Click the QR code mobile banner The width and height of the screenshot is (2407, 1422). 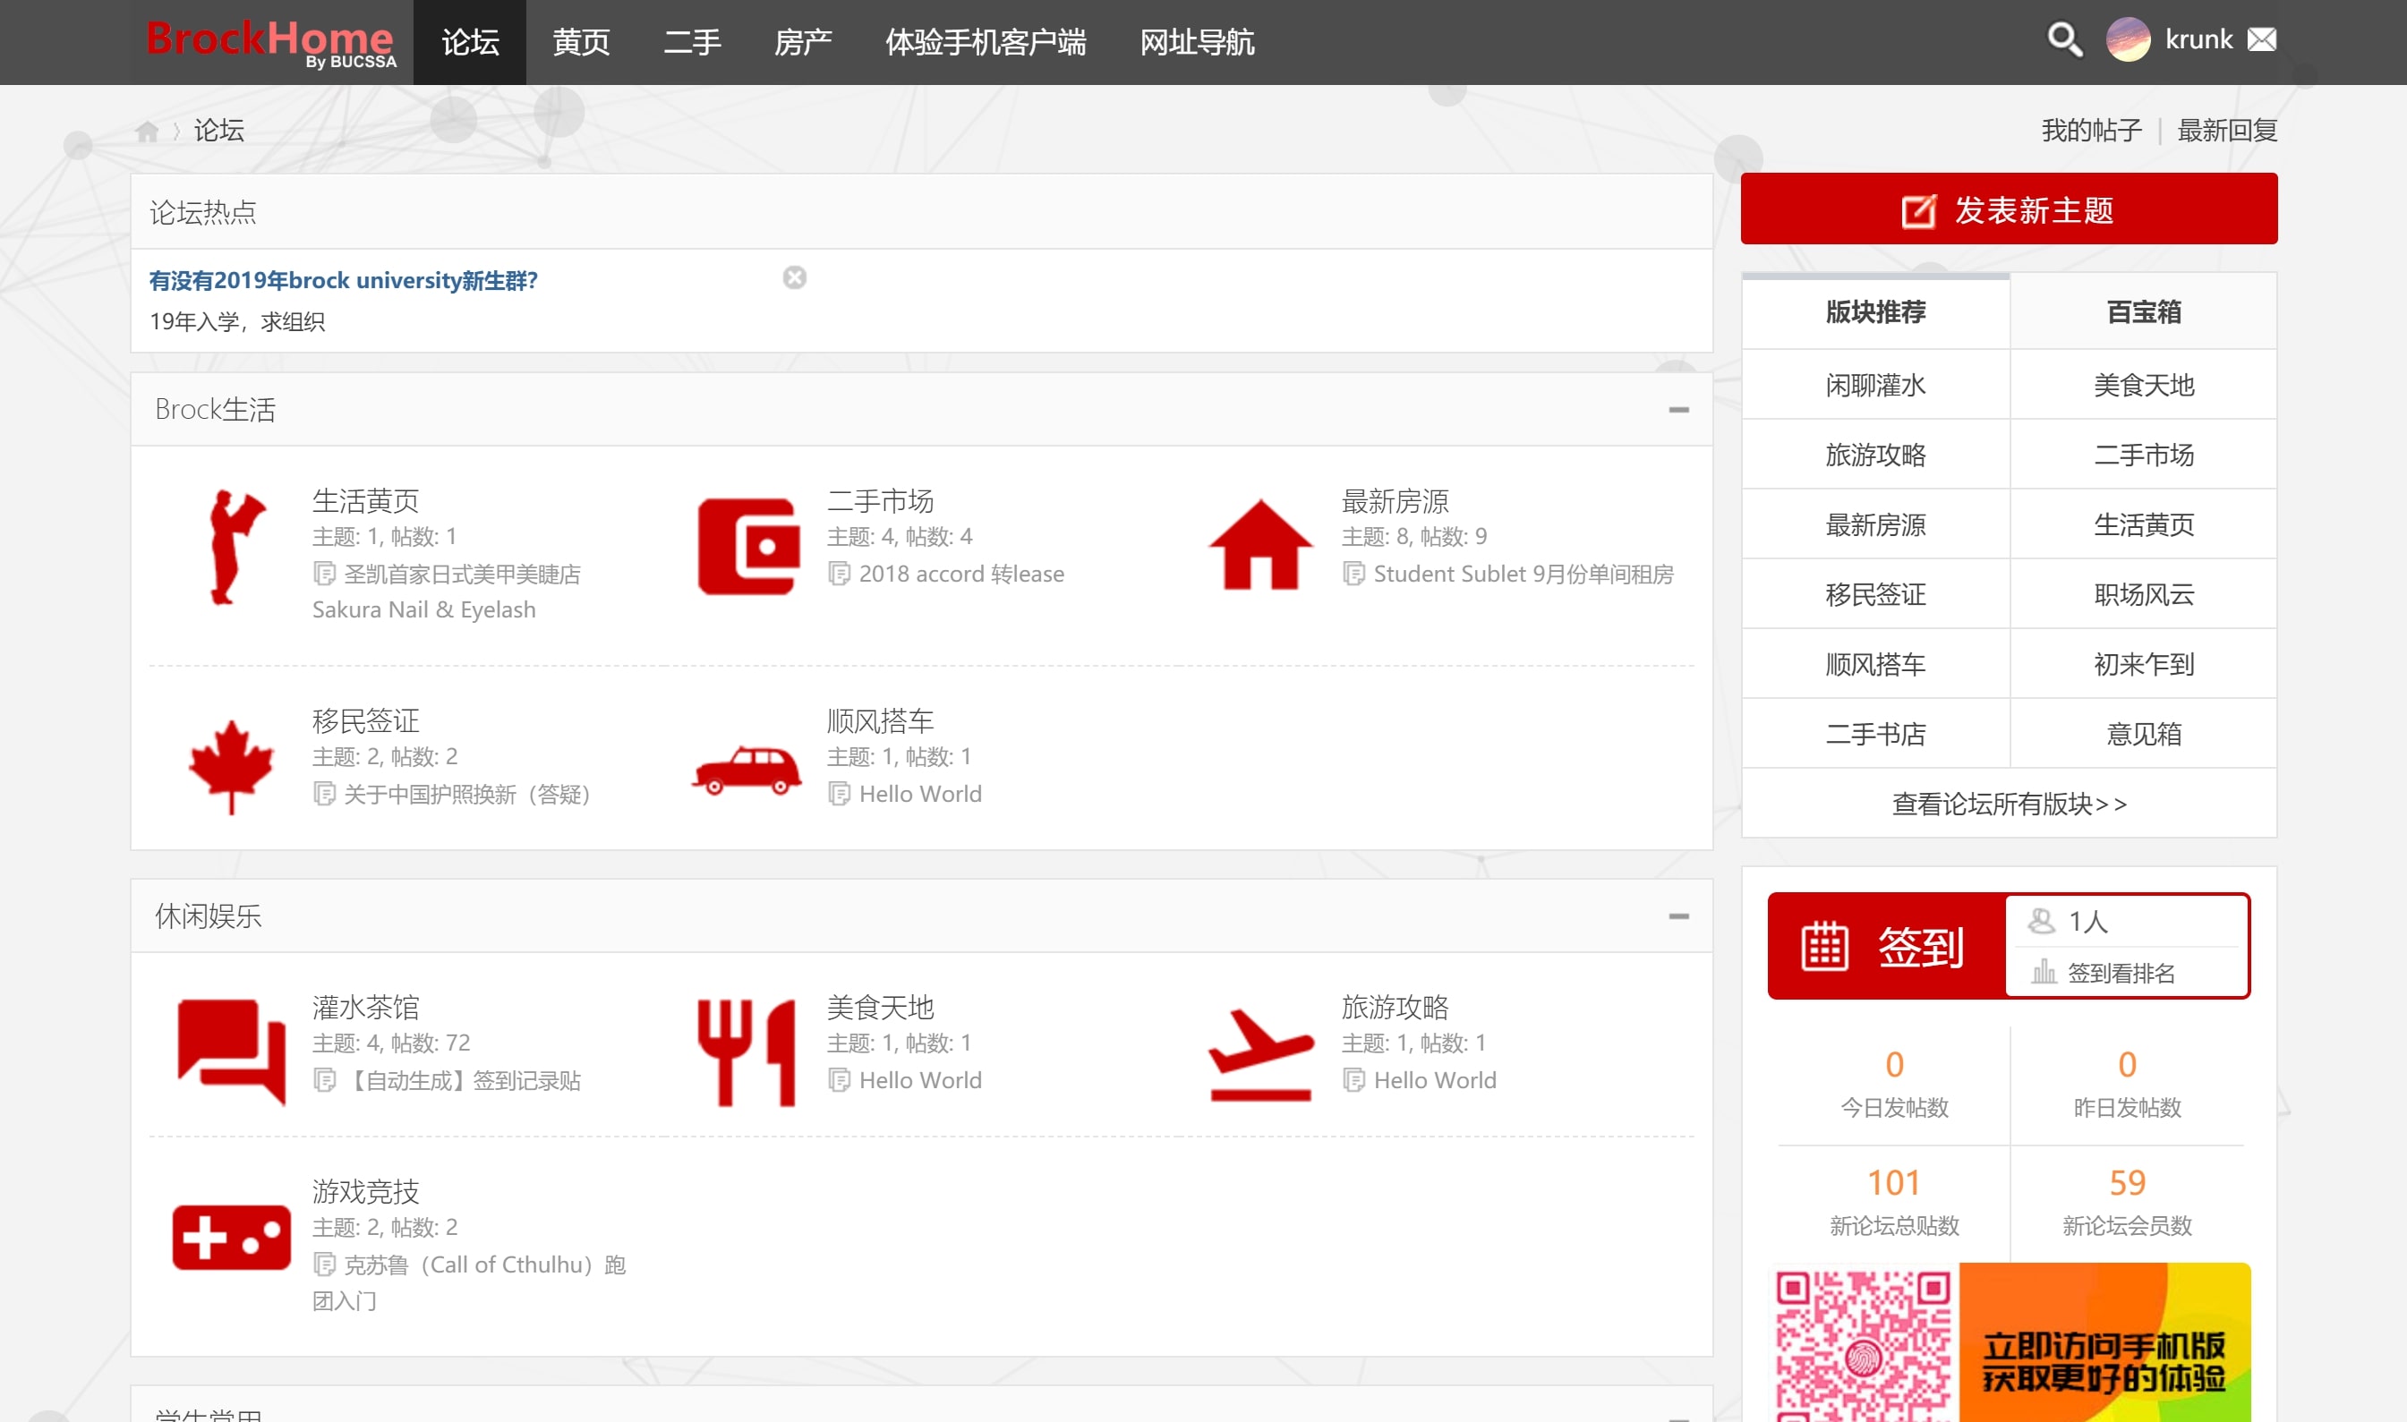pyautogui.click(x=2009, y=1341)
